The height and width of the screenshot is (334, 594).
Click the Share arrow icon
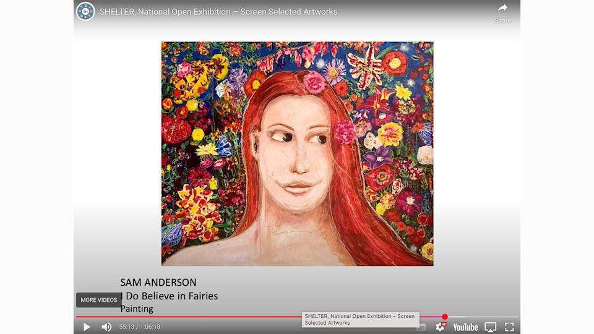coord(502,8)
